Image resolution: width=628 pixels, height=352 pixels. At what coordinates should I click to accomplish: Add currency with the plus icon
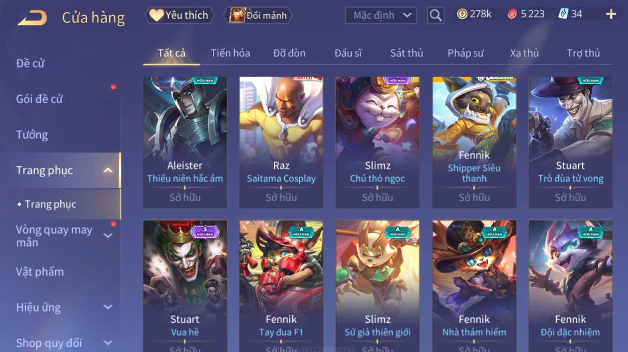(x=611, y=14)
